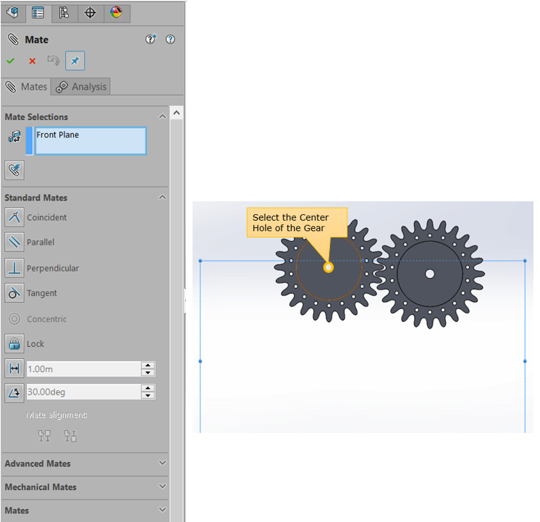Accept the mate with green checkmark
The width and height of the screenshot is (540, 522).
(11, 61)
